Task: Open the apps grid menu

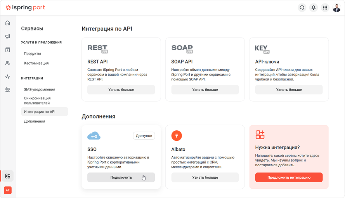Action: click(x=325, y=8)
